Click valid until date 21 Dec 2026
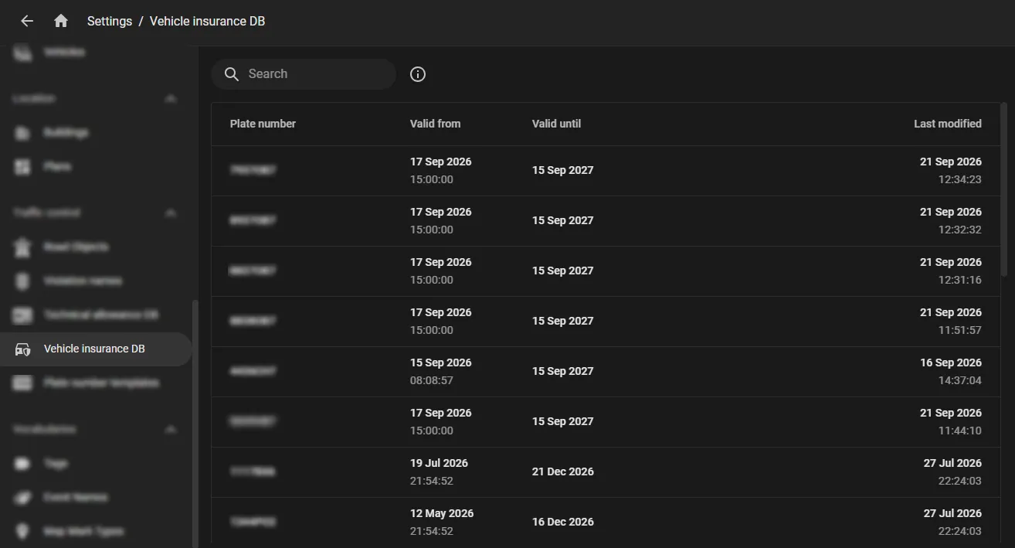1015x548 pixels. (563, 471)
